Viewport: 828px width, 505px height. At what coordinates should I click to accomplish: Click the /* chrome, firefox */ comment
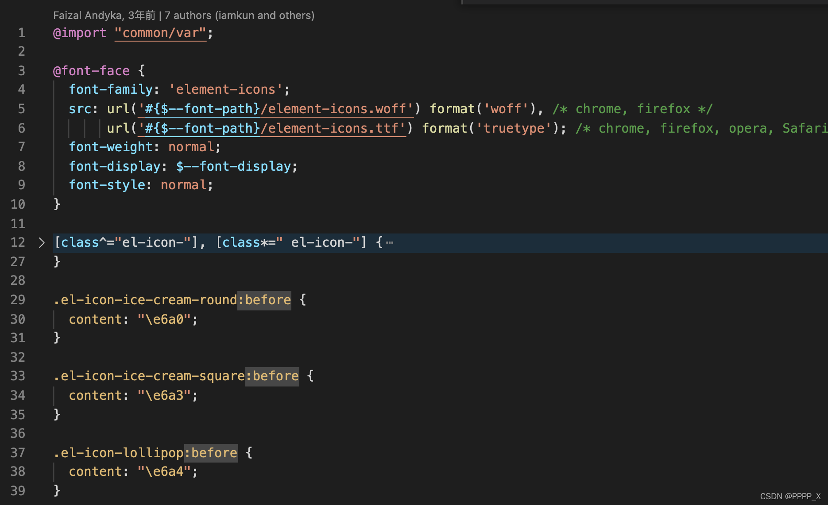point(632,109)
